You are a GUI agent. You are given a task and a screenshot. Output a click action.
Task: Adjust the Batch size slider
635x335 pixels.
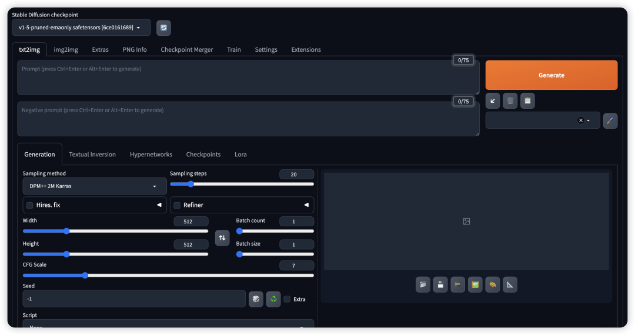(275, 254)
